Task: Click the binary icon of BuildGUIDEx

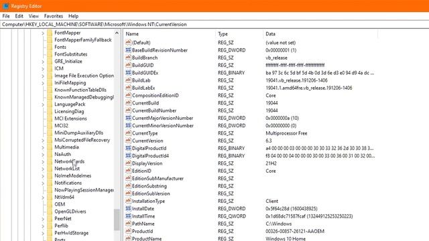Action: click(x=128, y=73)
